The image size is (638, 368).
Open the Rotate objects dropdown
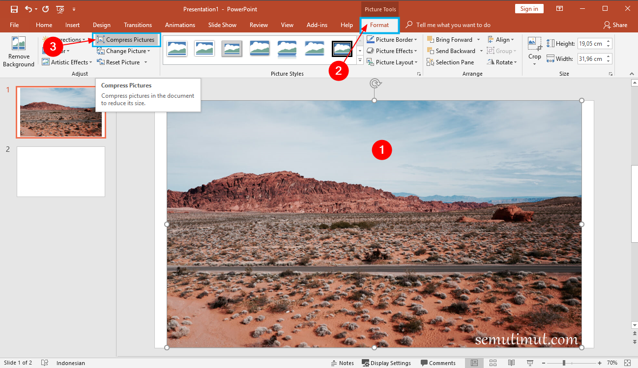pos(502,62)
